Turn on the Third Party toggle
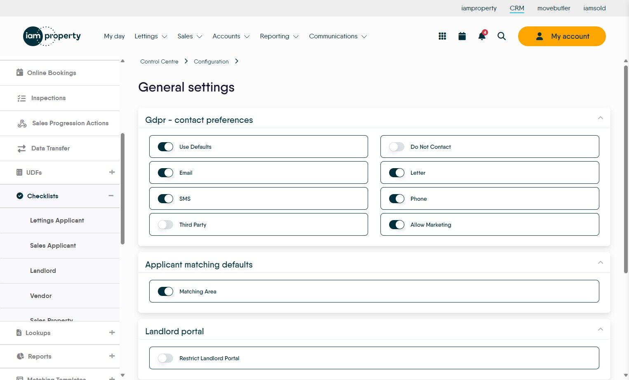Viewport: 629px width, 380px height. coord(165,225)
